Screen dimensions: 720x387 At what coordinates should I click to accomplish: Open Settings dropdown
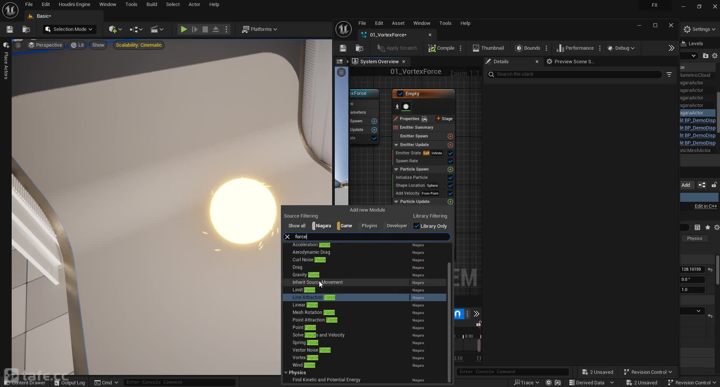pos(699,29)
